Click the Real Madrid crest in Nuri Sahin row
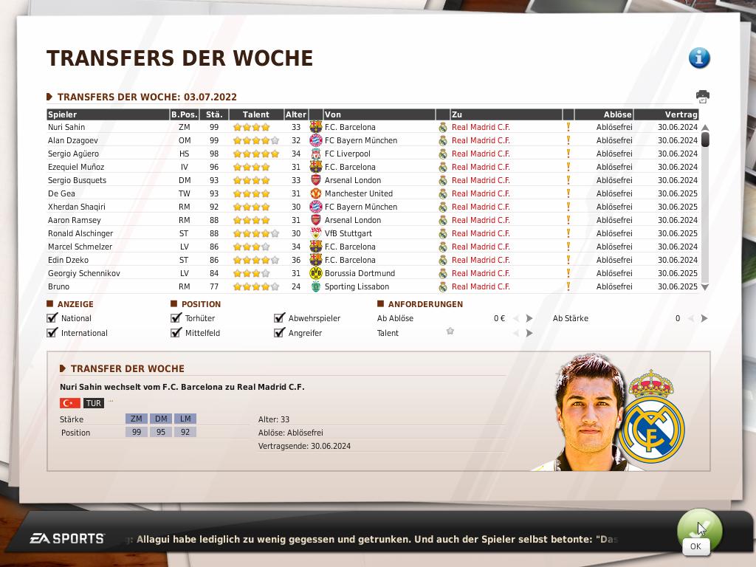This screenshot has height=567, width=756. click(443, 127)
